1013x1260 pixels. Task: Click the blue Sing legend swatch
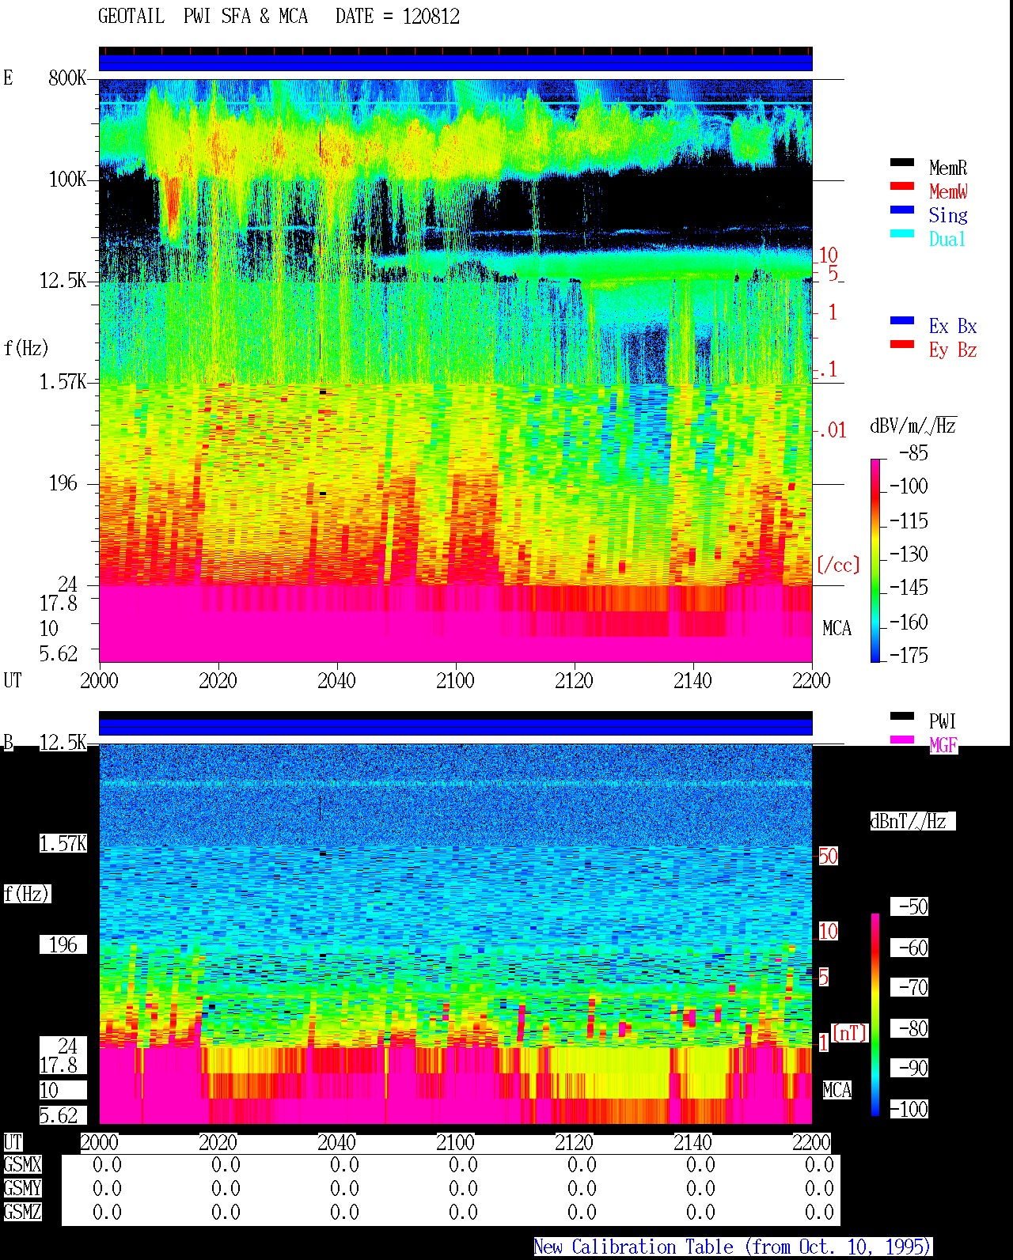[901, 210]
